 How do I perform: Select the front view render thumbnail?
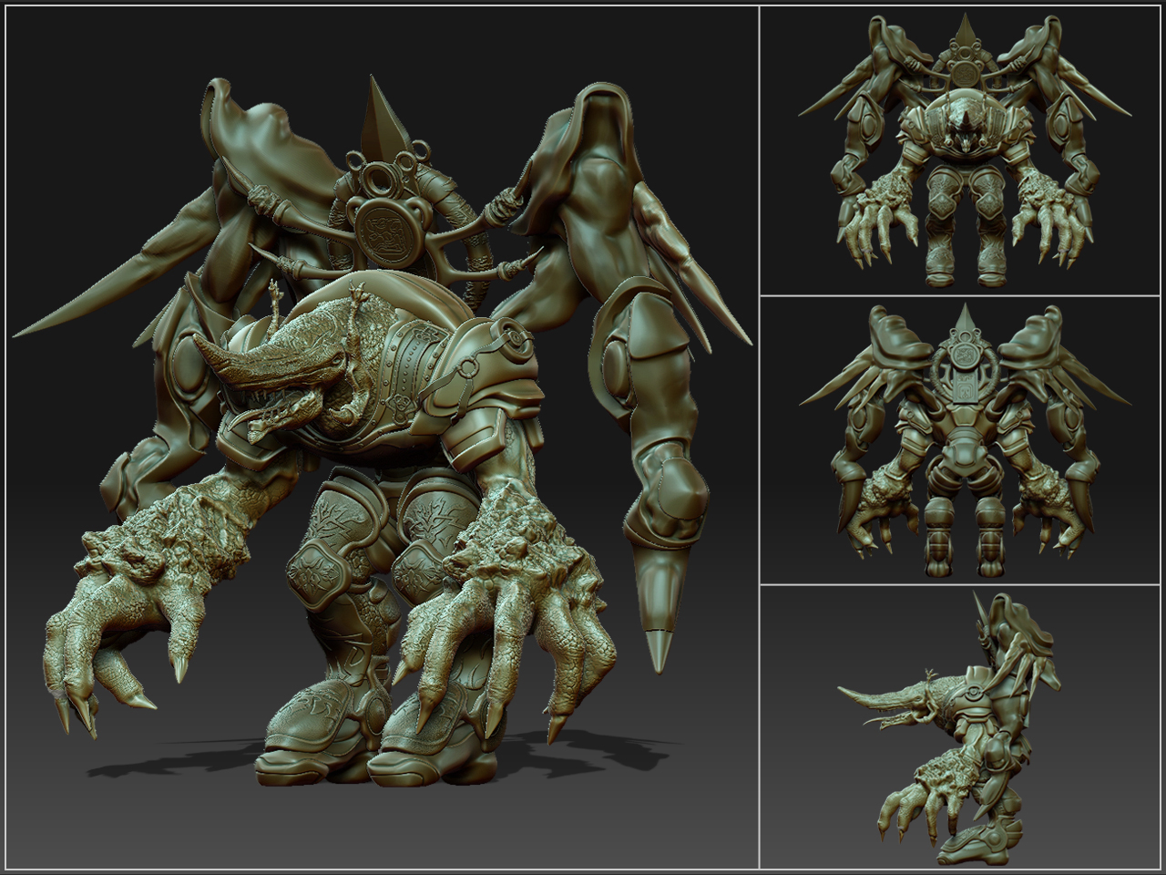click(961, 150)
